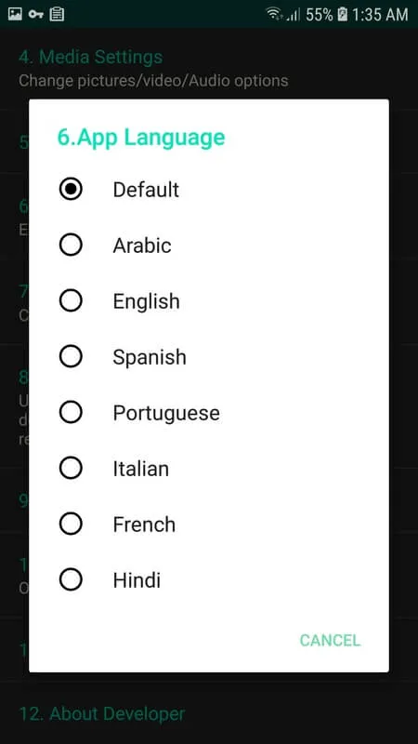Choose Arabic as app language
The height and width of the screenshot is (744, 418).
pos(71,246)
